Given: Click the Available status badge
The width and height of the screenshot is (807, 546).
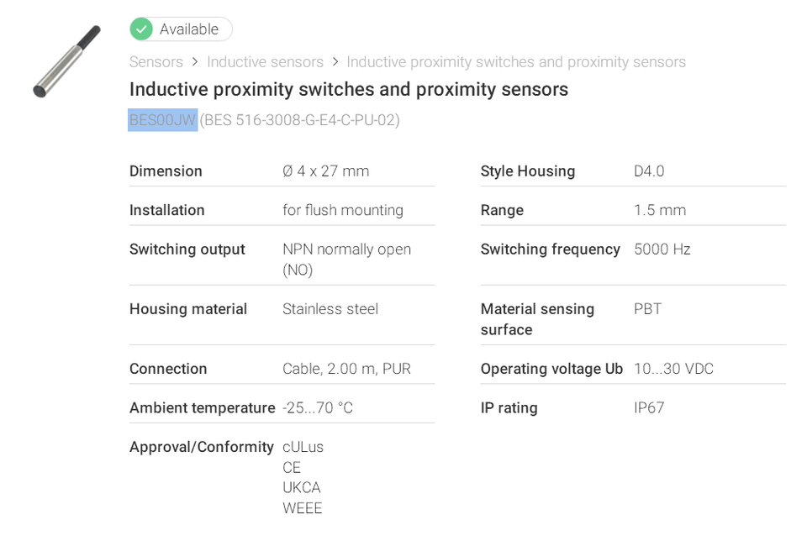Looking at the screenshot, I should 181,29.
